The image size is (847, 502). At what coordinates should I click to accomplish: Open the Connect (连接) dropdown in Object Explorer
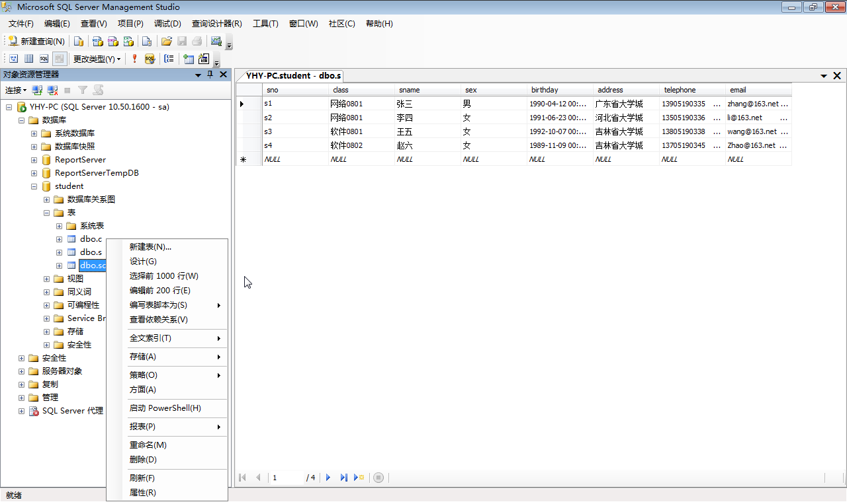[16, 90]
